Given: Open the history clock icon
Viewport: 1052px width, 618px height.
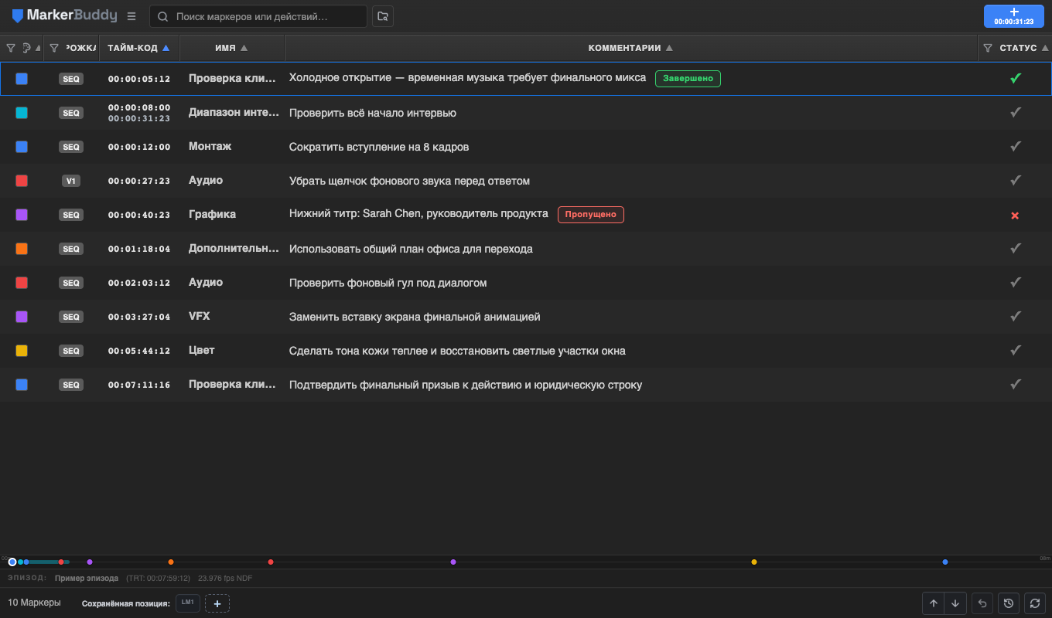Looking at the screenshot, I should [x=1009, y=603].
